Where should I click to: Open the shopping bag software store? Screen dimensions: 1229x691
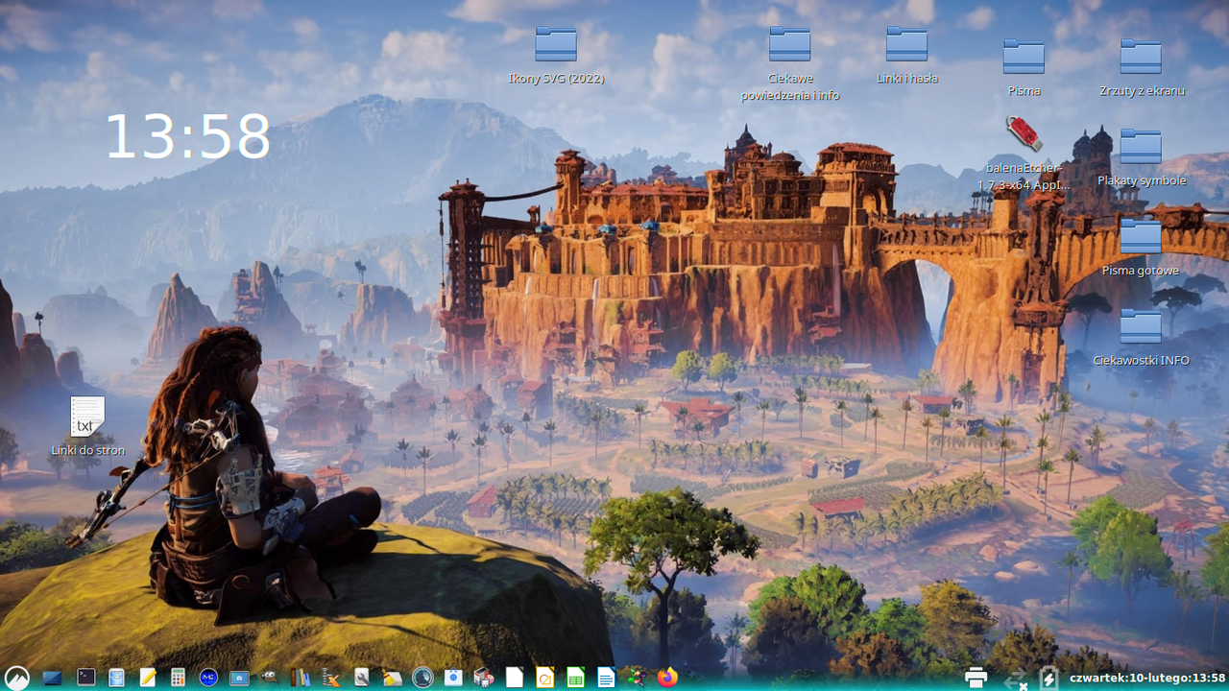click(453, 678)
